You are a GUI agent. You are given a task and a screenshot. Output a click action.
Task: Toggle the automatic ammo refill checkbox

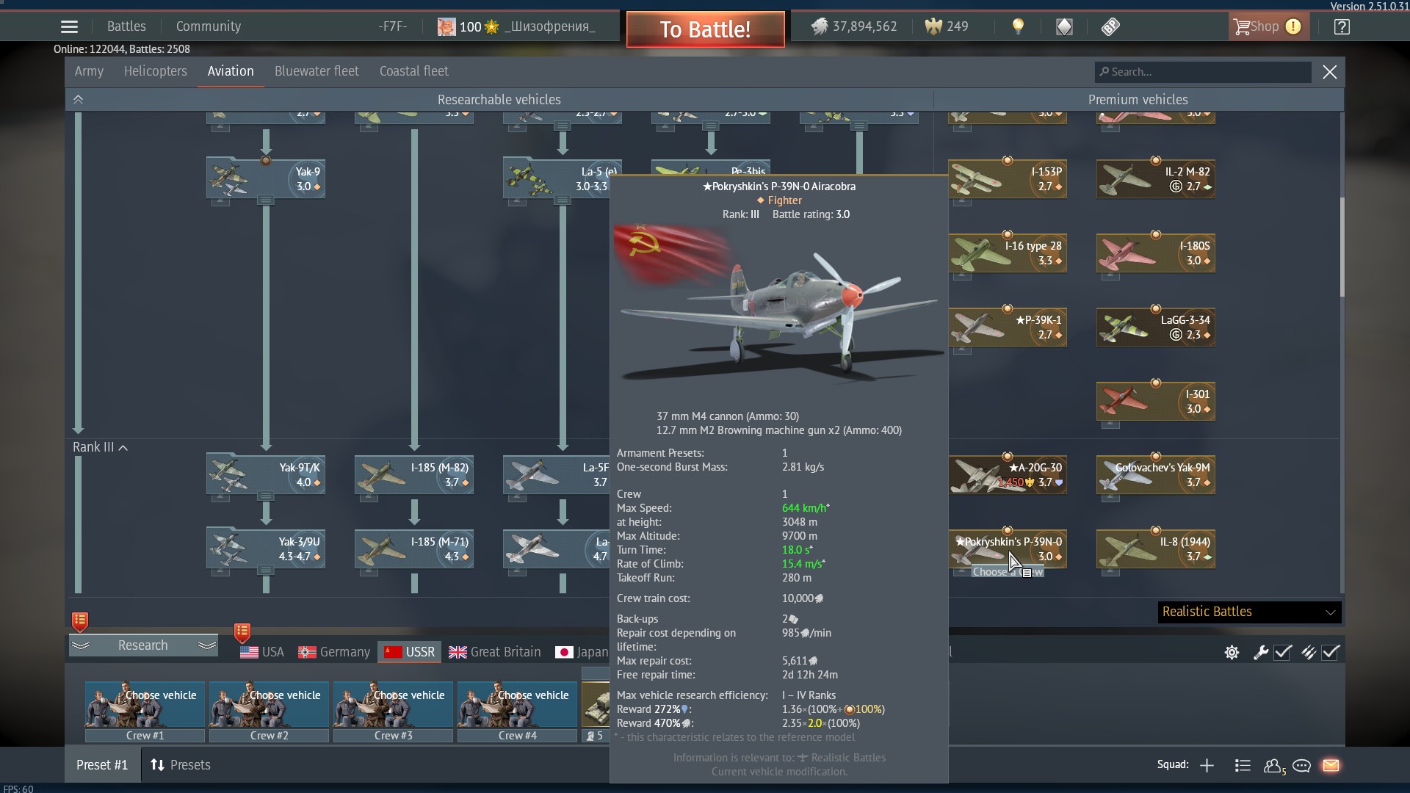1330,652
